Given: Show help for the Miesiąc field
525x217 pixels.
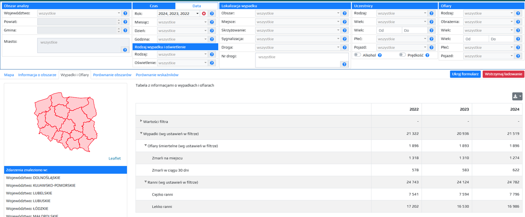Looking at the screenshot, I should (212, 22).
